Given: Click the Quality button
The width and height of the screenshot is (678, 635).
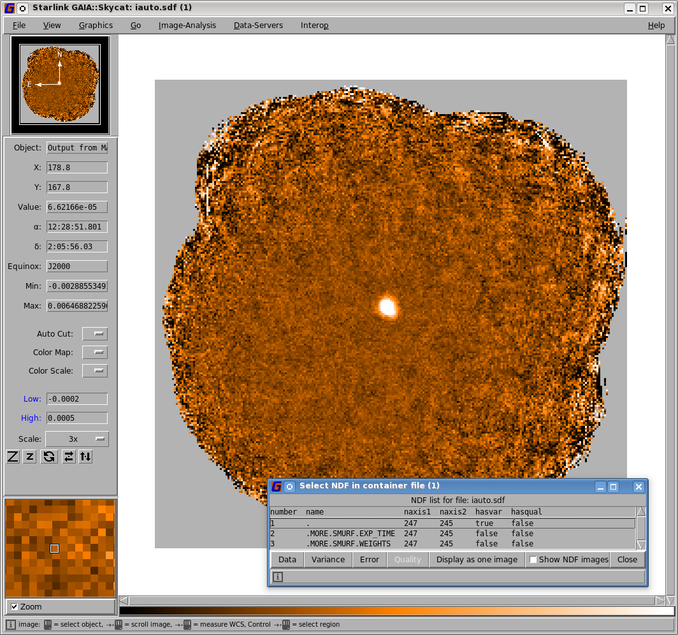Looking at the screenshot, I should 407,560.
